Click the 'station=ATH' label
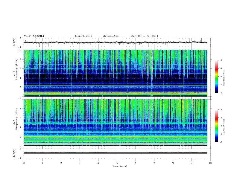237x183 pixels. pos(111,36)
